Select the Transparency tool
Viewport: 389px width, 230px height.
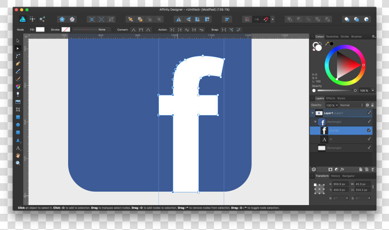tap(18, 94)
